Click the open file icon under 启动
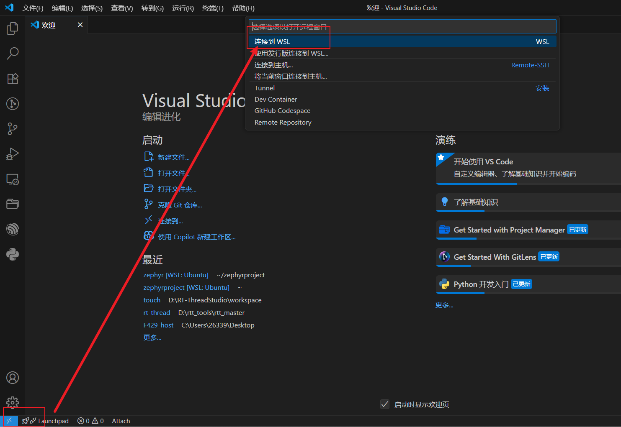 (149, 172)
